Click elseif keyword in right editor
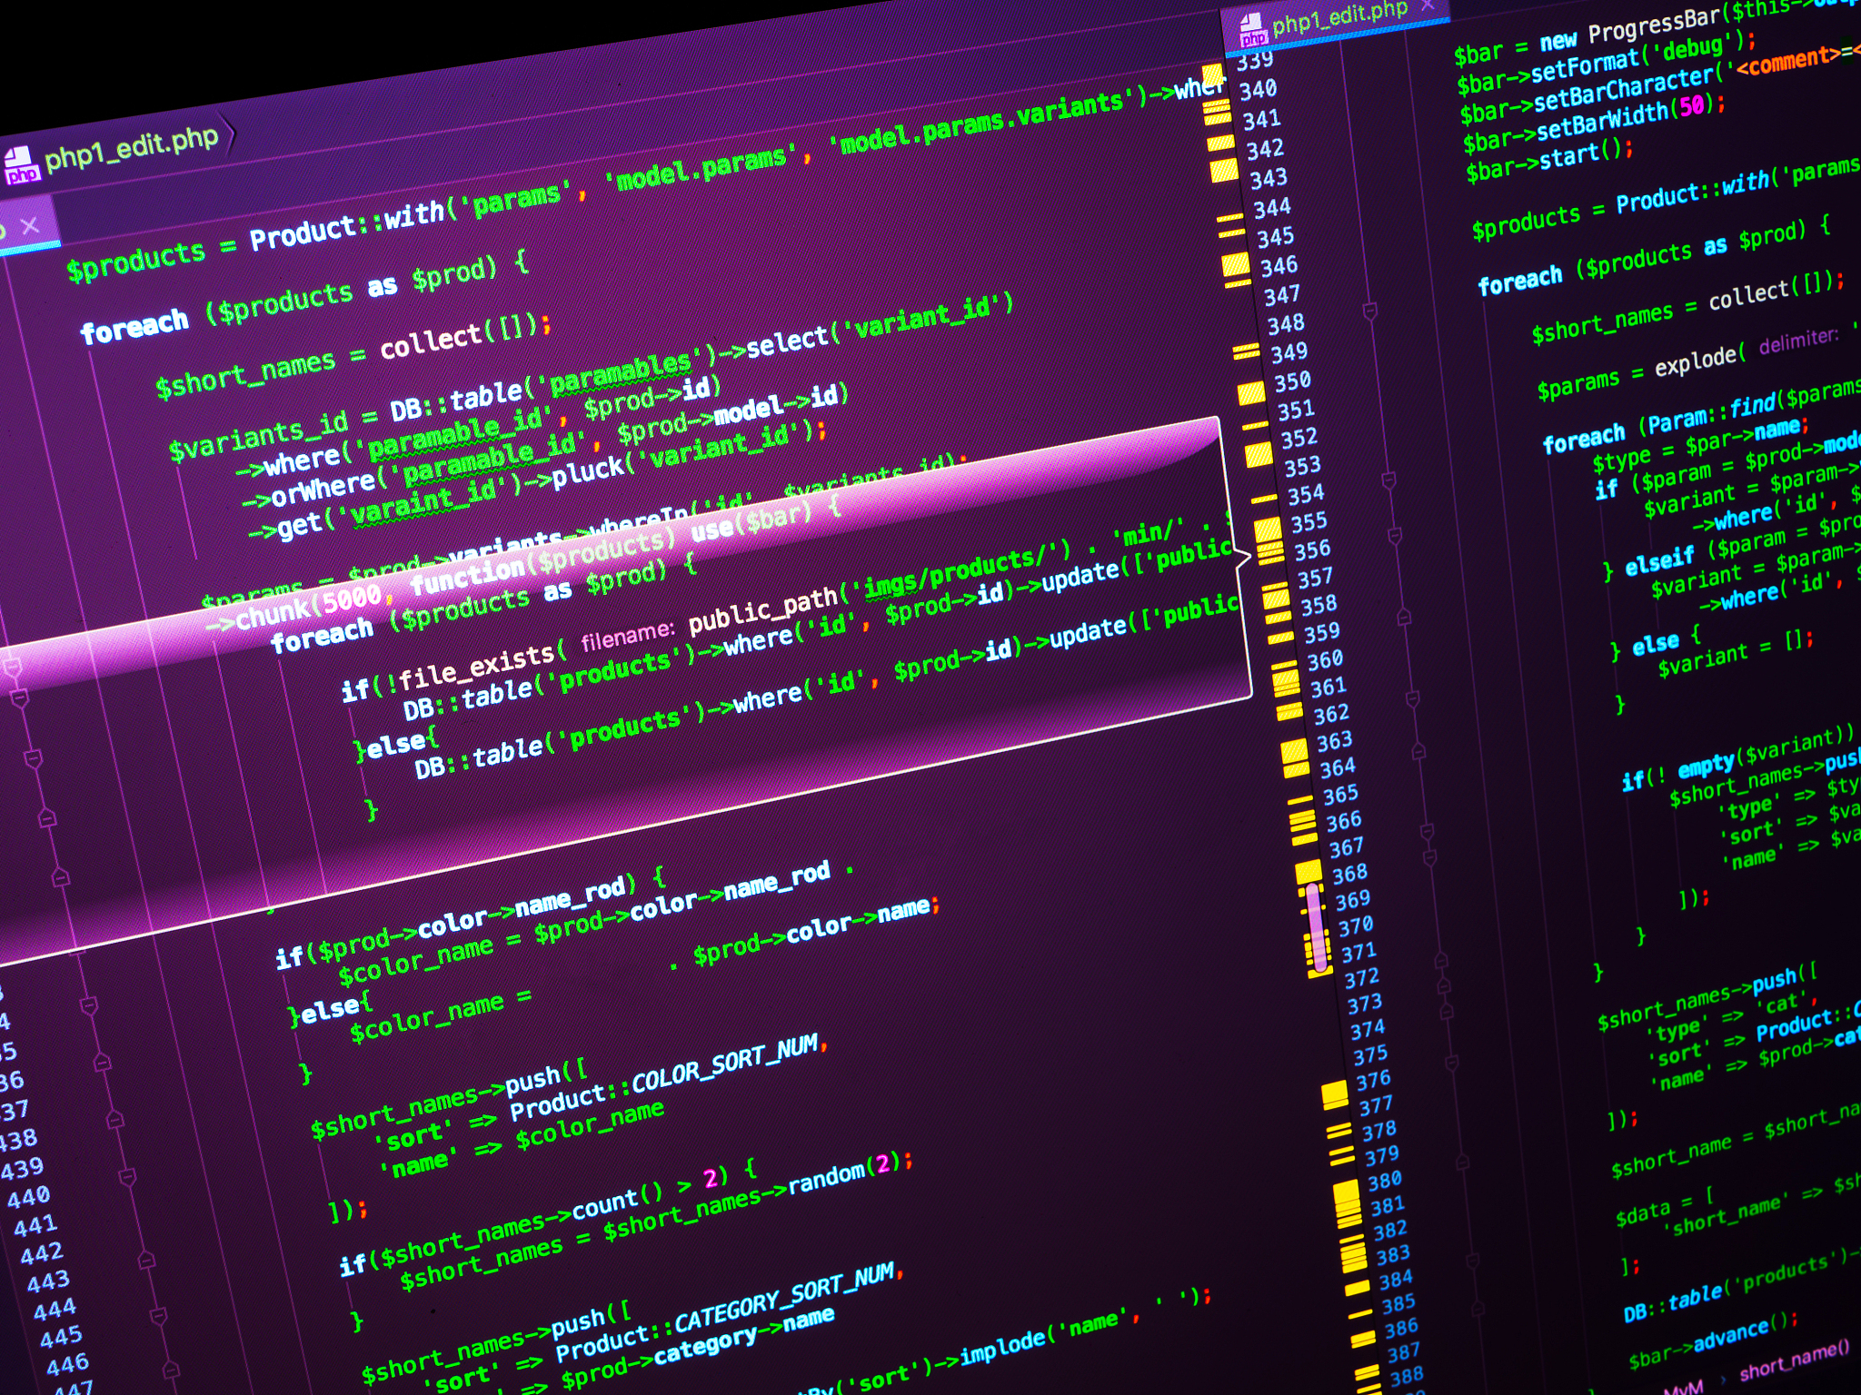1861x1395 pixels. 1659,562
